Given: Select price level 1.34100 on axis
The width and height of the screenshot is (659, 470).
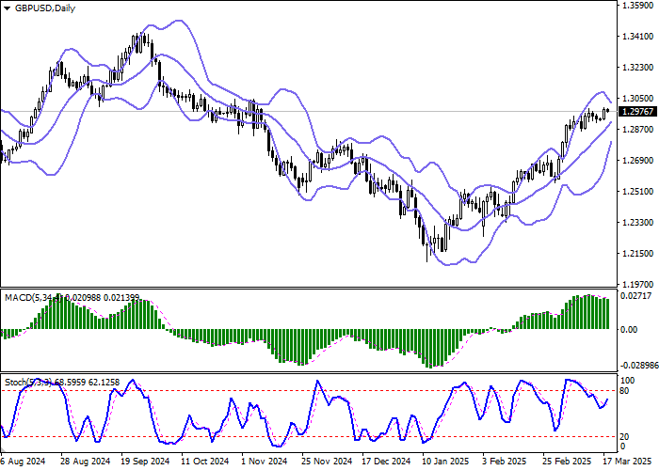Looking at the screenshot, I should click(x=637, y=37).
